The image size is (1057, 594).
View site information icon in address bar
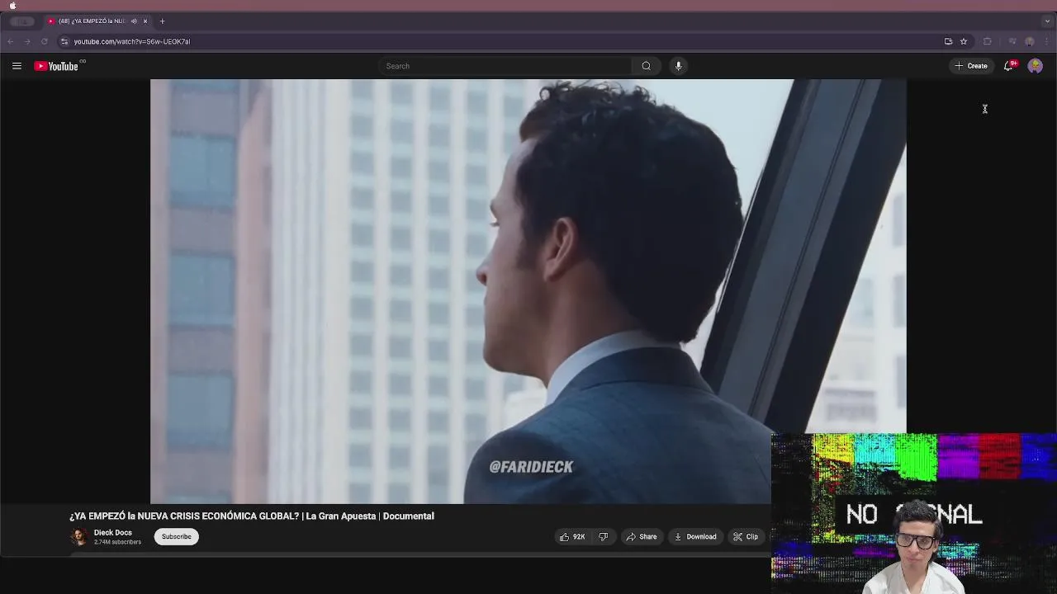coord(64,41)
